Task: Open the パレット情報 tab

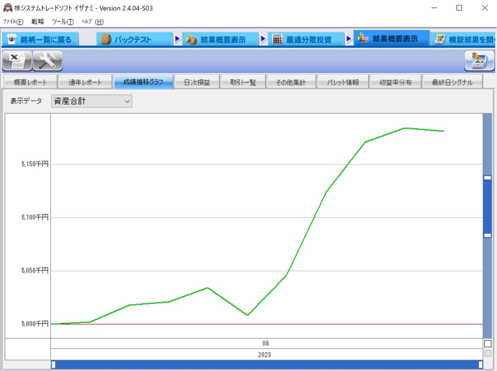Action: click(x=343, y=82)
